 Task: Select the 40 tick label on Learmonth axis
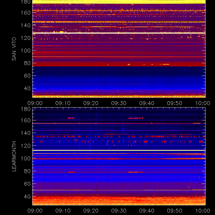pyautogui.click(x=27, y=196)
